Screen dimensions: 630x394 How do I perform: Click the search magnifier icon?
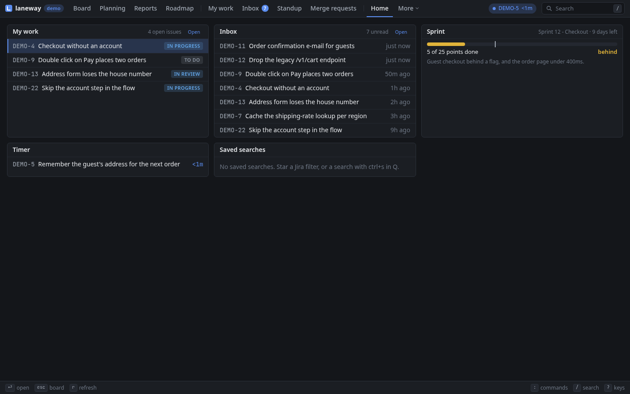click(x=549, y=8)
